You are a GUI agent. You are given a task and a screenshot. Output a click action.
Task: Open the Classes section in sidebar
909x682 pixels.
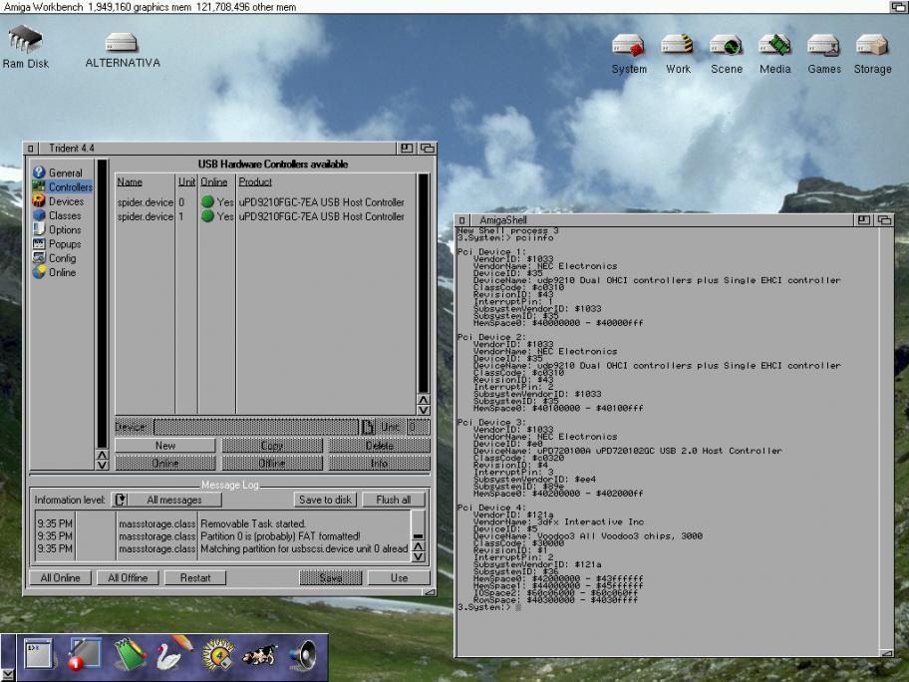click(65, 215)
